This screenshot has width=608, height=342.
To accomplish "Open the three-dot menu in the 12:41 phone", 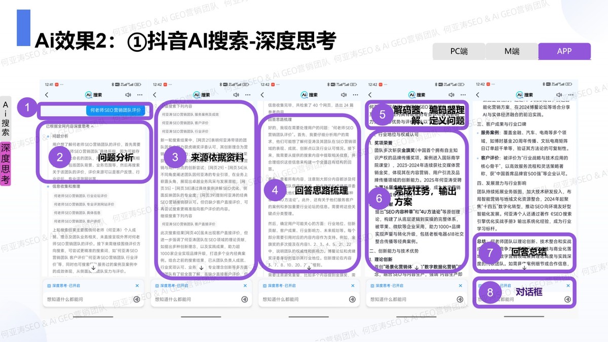I will point(140,95).
